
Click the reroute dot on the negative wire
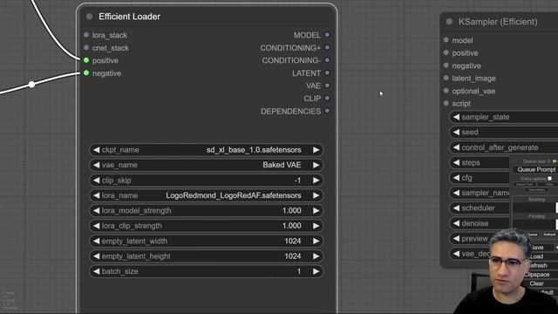32,85
